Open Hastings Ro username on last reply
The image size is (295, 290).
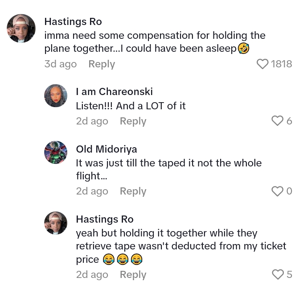coord(105,219)
